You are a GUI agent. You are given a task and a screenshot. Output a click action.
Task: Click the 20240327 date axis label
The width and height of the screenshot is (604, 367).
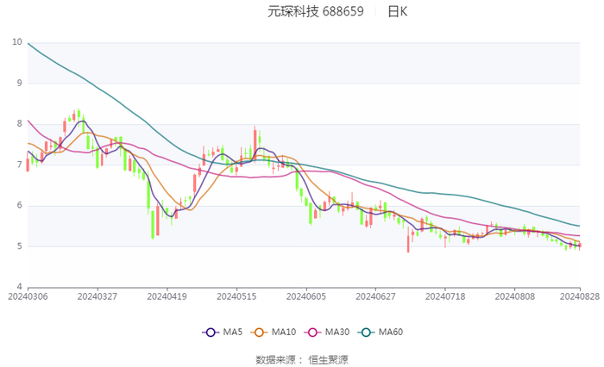click(97, 296)
